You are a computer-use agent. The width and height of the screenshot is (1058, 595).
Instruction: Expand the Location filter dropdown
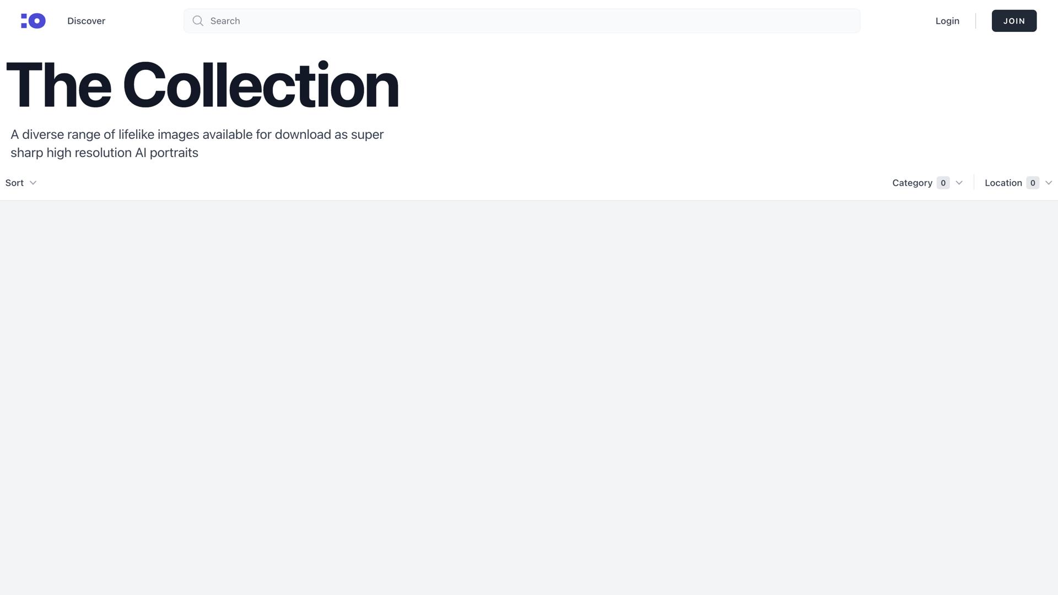click(1003, 183)
